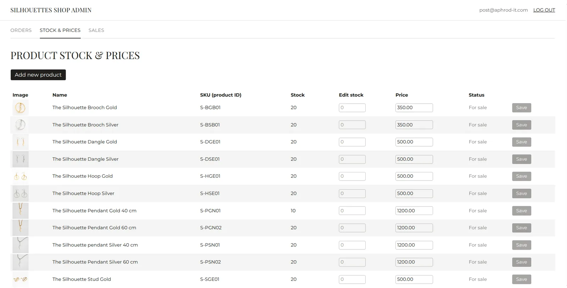Select the Stock & Prices tab
Viewport: 567px width, 288px height.
pos(60,30)
